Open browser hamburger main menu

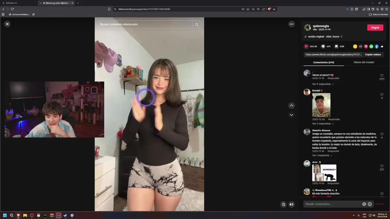click(387, 9)
